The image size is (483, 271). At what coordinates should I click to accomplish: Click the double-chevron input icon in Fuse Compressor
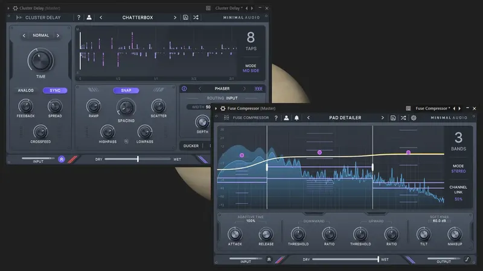tap(269, 260)
